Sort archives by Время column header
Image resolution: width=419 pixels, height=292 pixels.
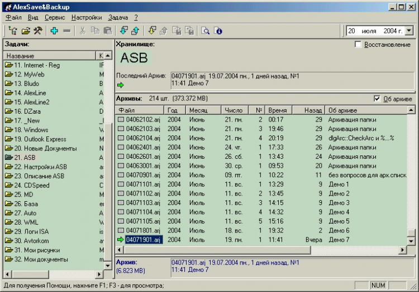[278, 110]
